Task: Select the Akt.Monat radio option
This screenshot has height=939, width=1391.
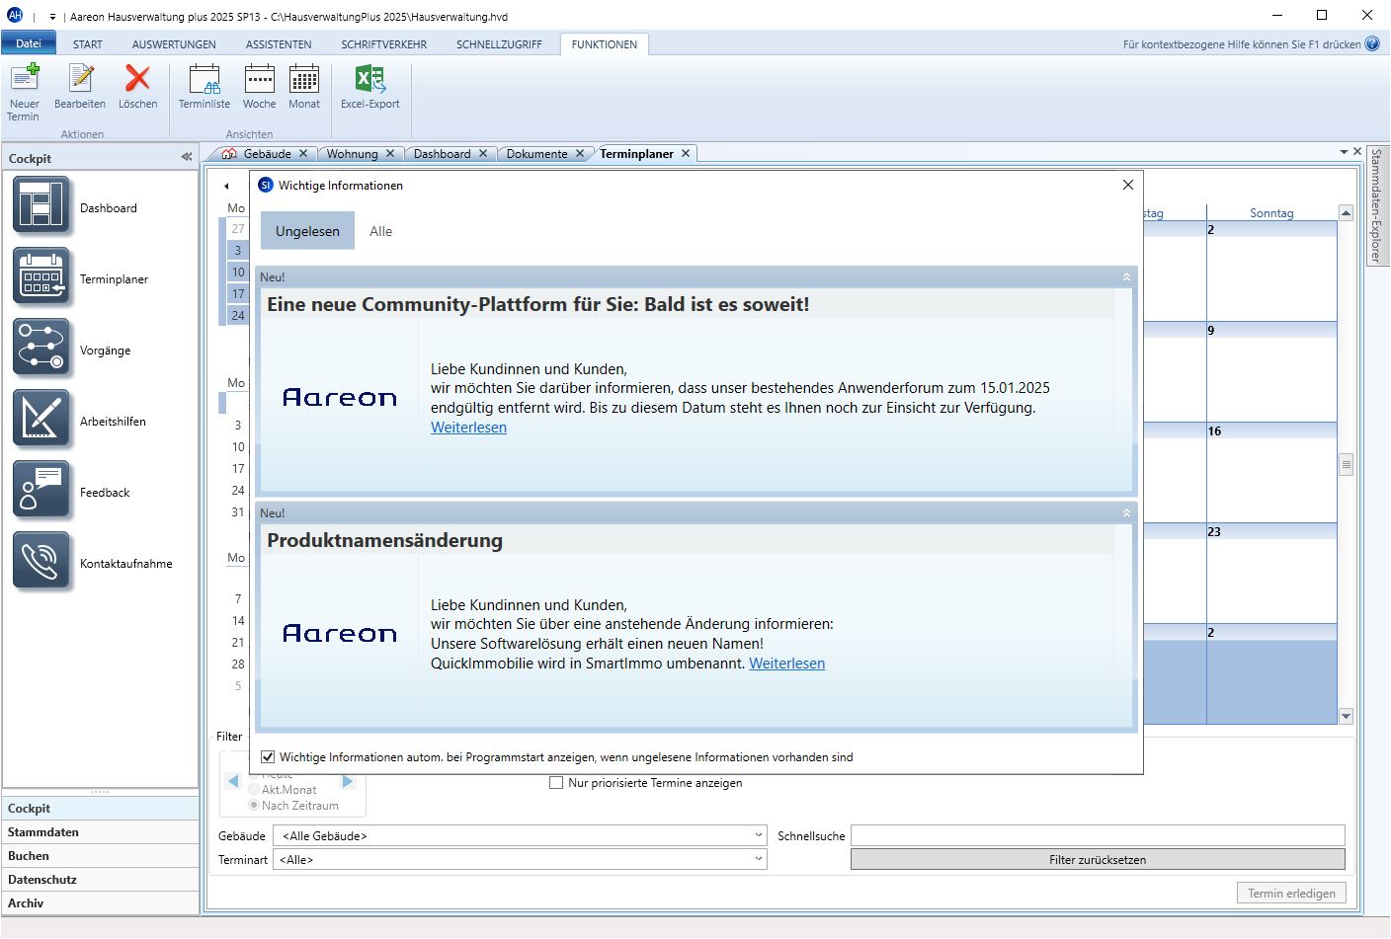Action: click(x=254, y=790)
